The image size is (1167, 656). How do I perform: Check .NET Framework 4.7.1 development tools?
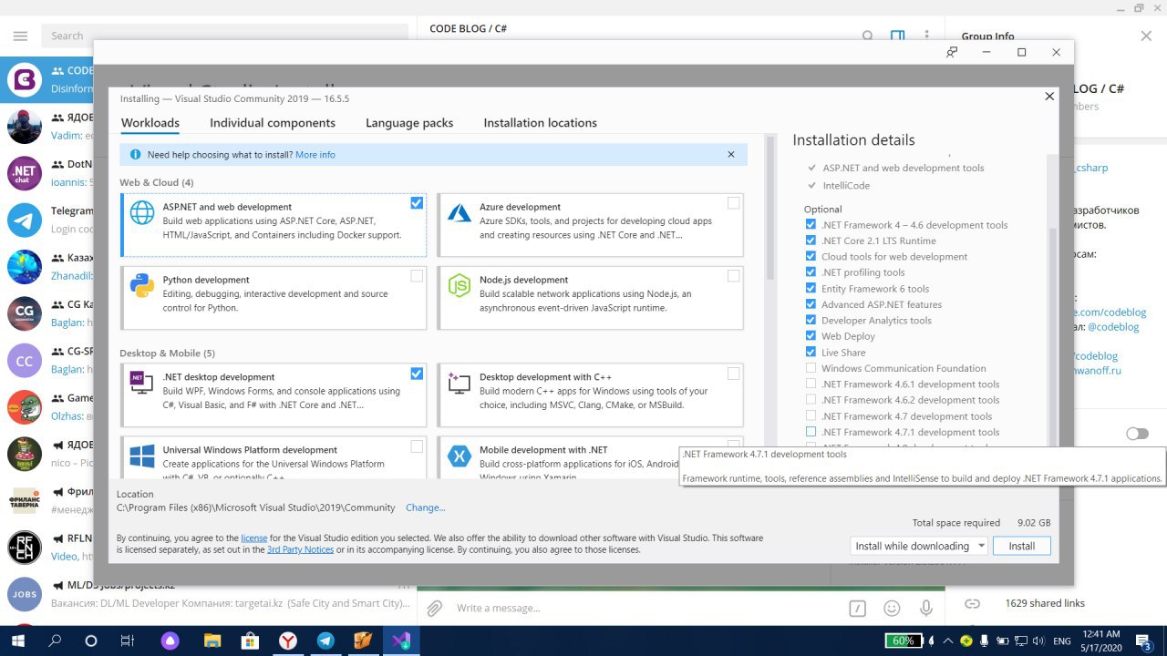tap(811, 432)
